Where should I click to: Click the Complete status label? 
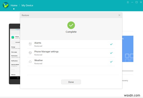point(71,32)
